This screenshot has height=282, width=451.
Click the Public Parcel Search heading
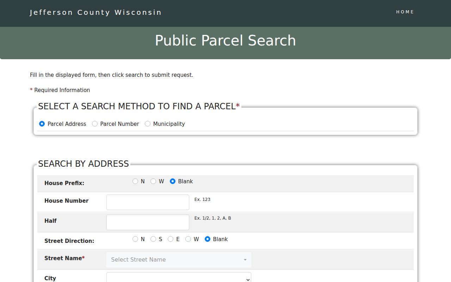pyautogui.click(x=225, y=41)
